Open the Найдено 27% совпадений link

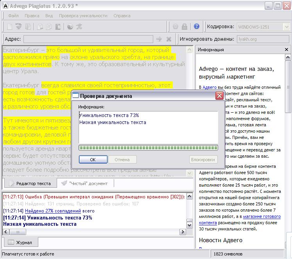pos(53,211)
